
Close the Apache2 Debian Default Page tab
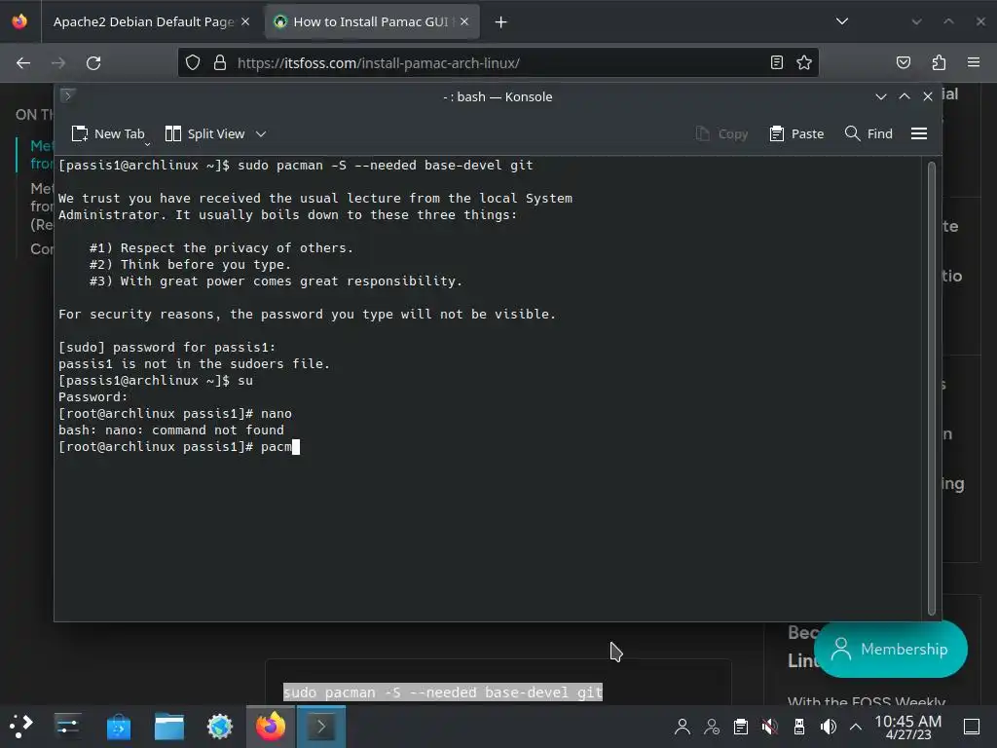(x=245, y=21)
